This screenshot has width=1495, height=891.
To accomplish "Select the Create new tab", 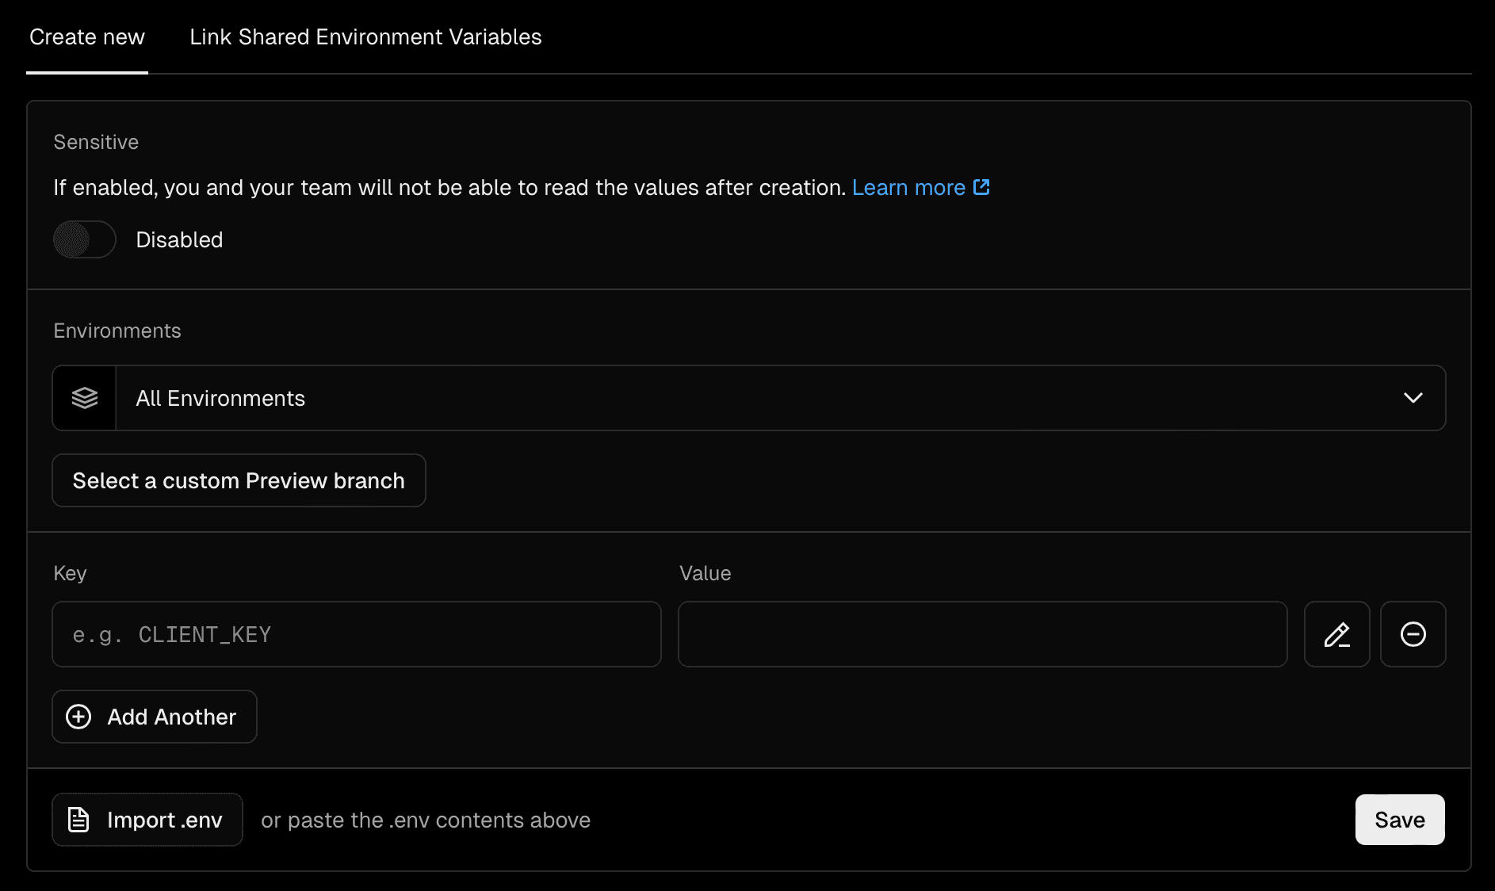I will point(86,36).
